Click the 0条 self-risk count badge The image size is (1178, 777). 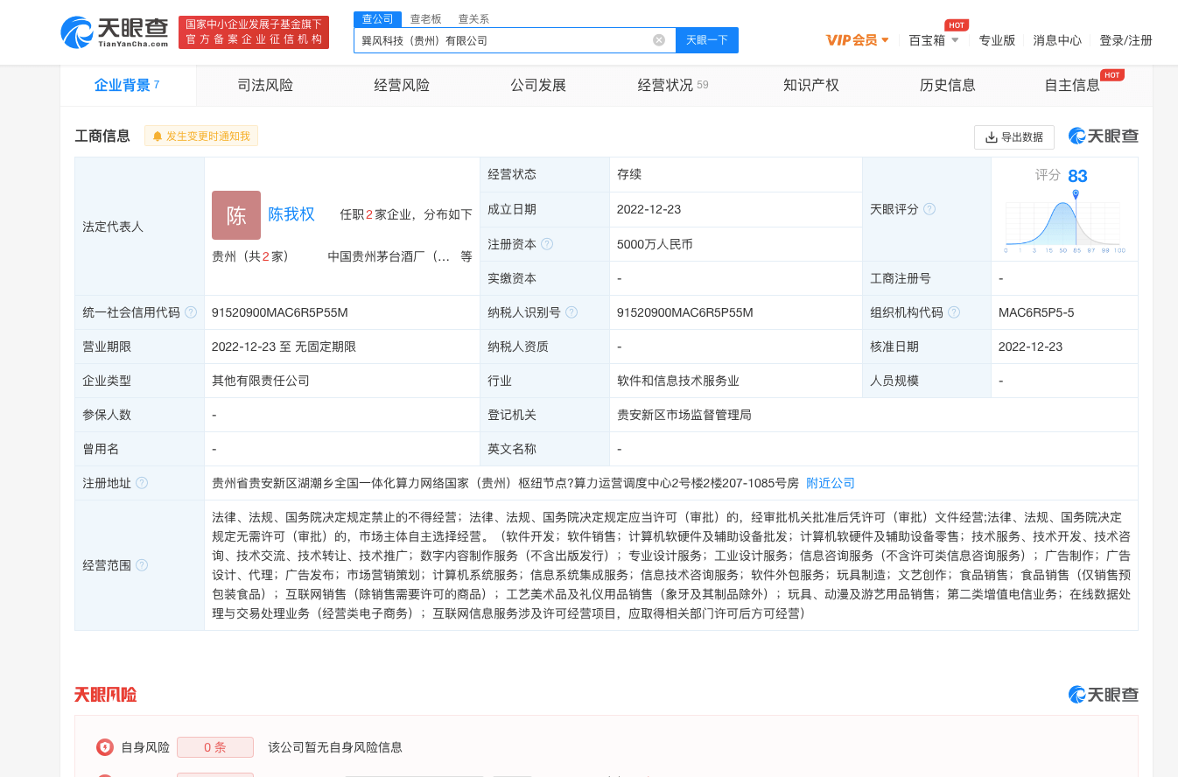[215, 747]
